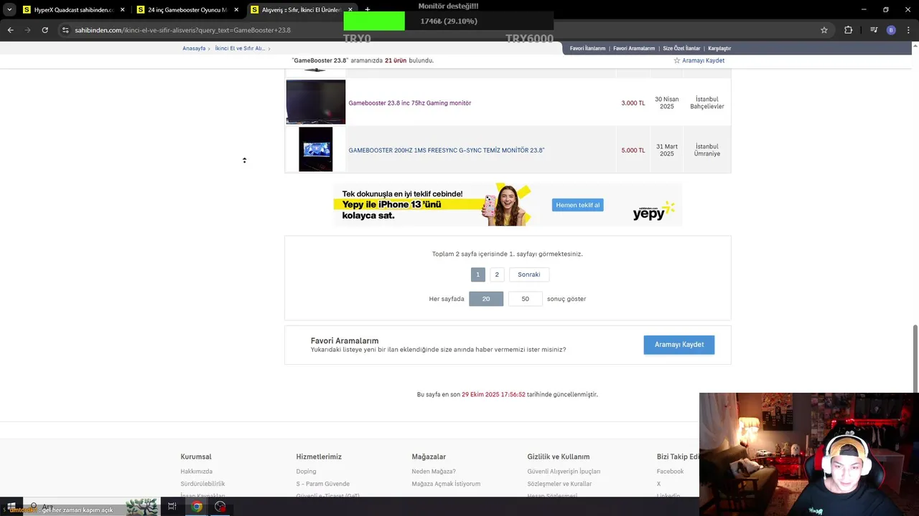Open Güvenli Alışverişin İpuçları footer link

[x=564, y=472]
